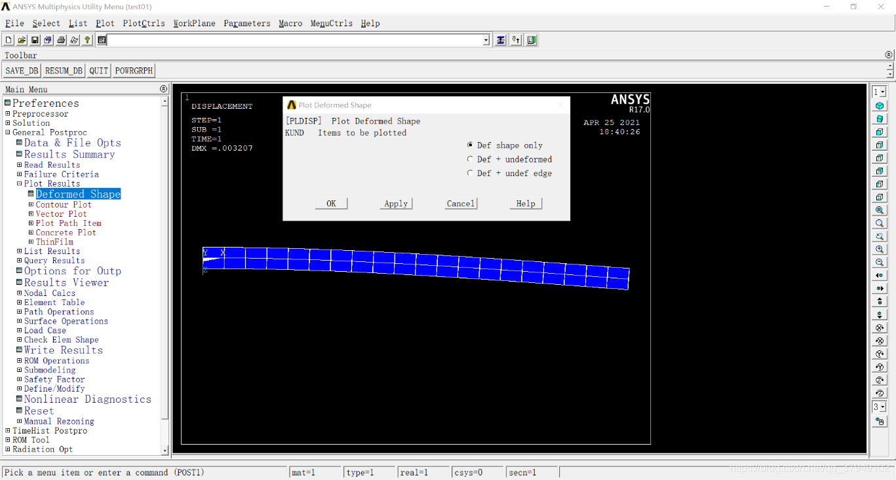Open the WorkPlane menu
This screenshot has width=896, height=480.
pyautogui.click(x=194, y=24)
